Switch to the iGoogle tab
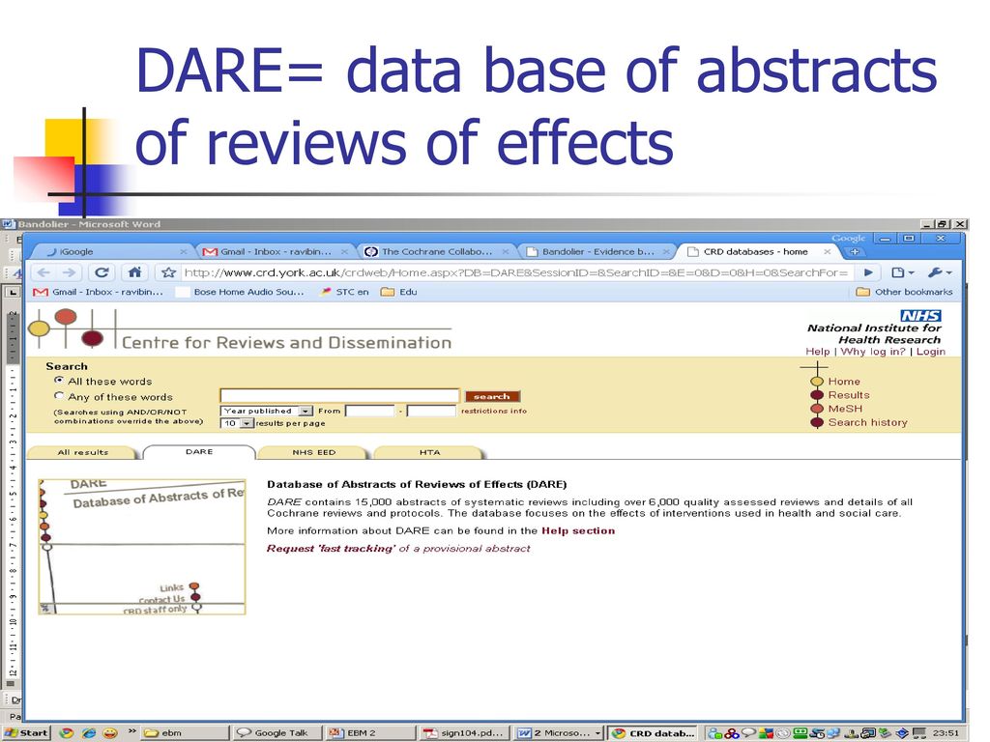Screen dimensions: 990x742 point(114,252)
